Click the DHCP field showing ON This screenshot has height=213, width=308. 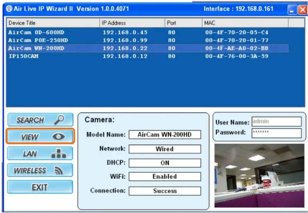tap(165, 163)
